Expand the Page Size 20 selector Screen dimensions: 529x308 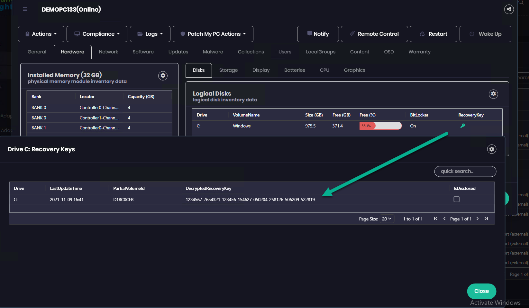click(387, 219)
